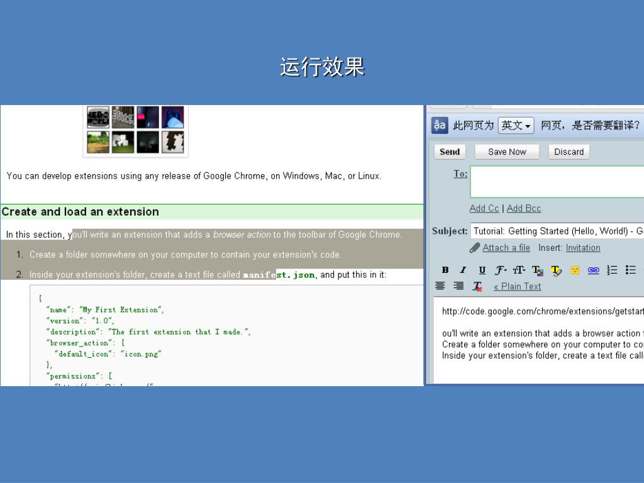Click the translate bar icon

[x=440, y=125]
